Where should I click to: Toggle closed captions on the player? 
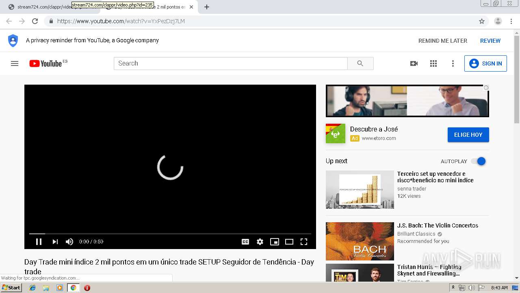click(245, 242)
